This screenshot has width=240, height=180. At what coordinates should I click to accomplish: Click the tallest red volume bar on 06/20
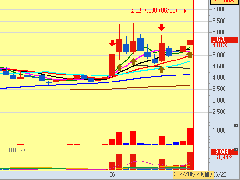[190, 137]
